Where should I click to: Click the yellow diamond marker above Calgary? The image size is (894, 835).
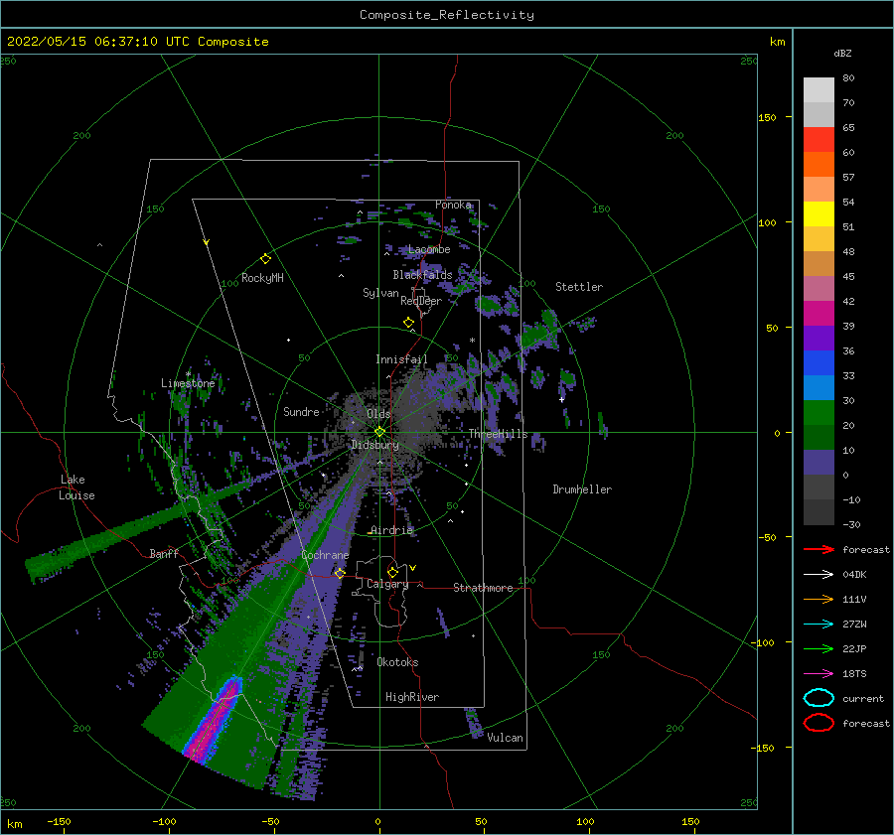click(x=392, y=572)
